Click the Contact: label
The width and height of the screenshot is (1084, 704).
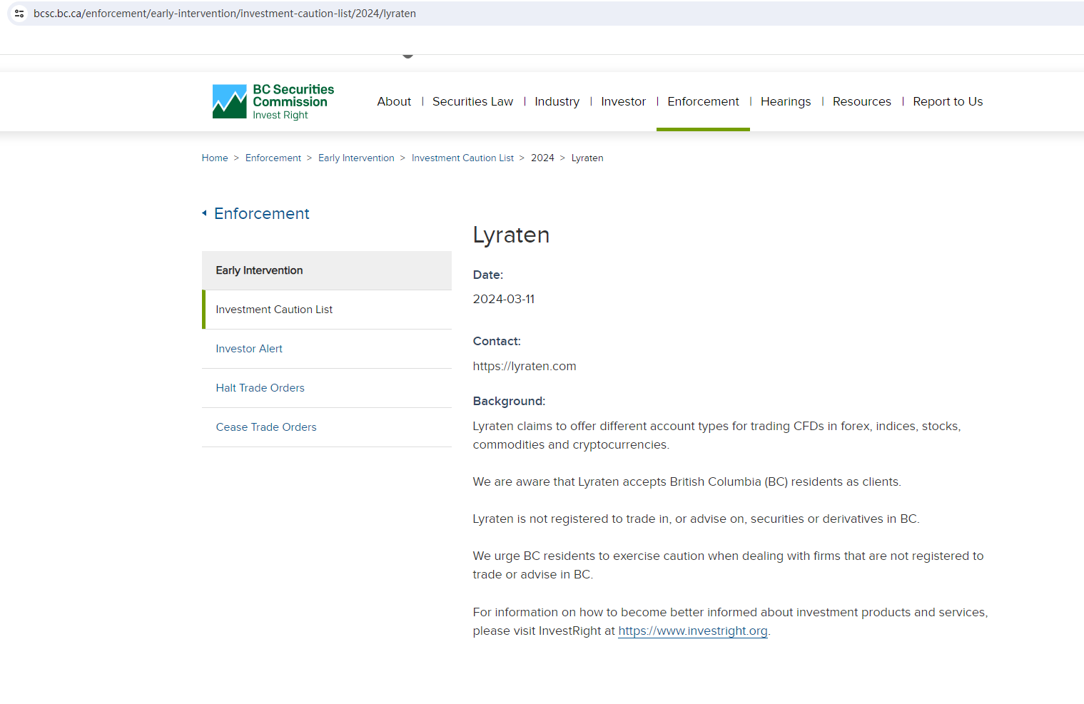tap(497, 341)
